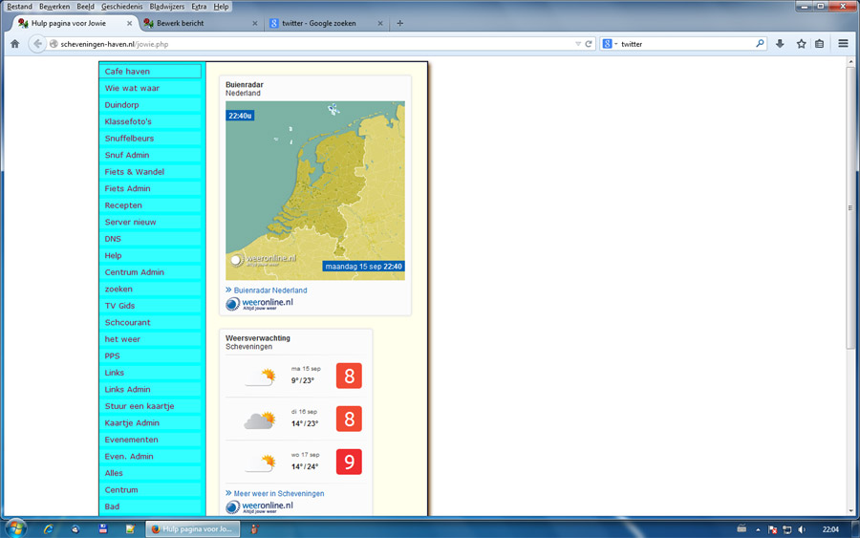Reload the page with the refresh icon
This screenshot has width=860, height=538.
589,44
